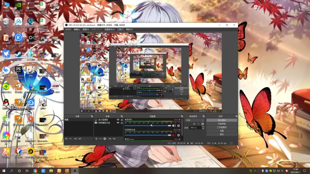
Task: Select the Steam desktop icon
Action: point(18,55)
